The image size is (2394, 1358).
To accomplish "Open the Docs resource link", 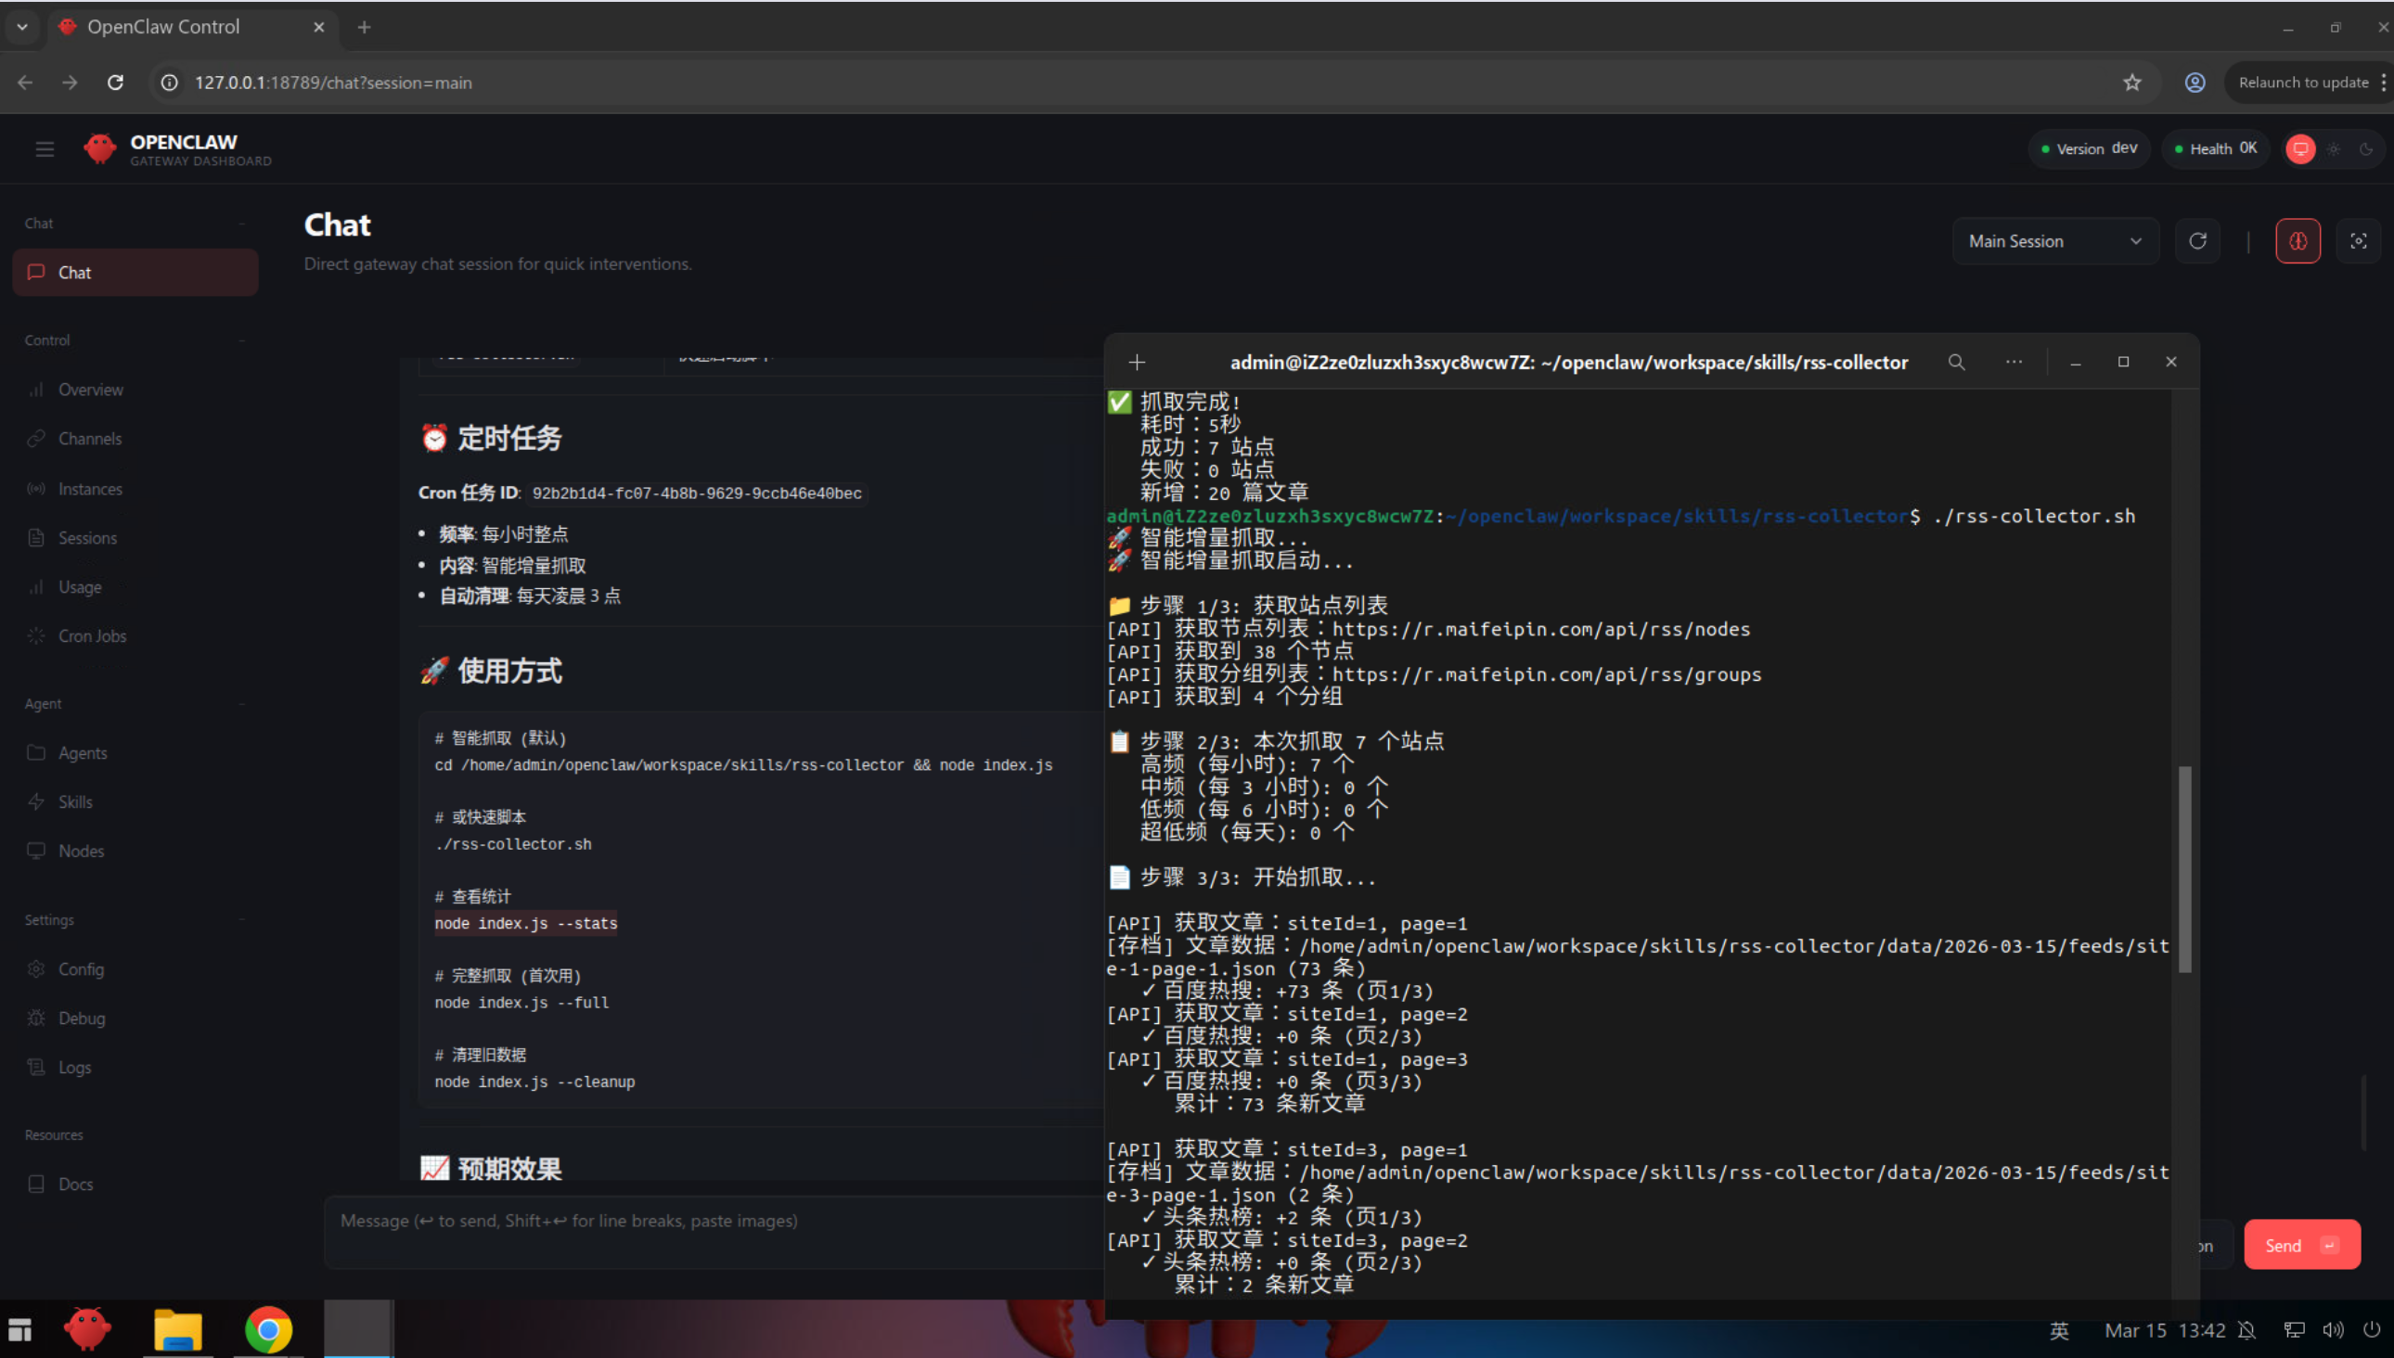I will tap(74, 1185).
